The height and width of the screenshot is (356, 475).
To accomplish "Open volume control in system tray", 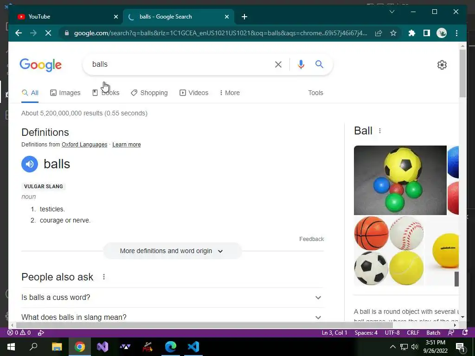I will tap(415, 347).
